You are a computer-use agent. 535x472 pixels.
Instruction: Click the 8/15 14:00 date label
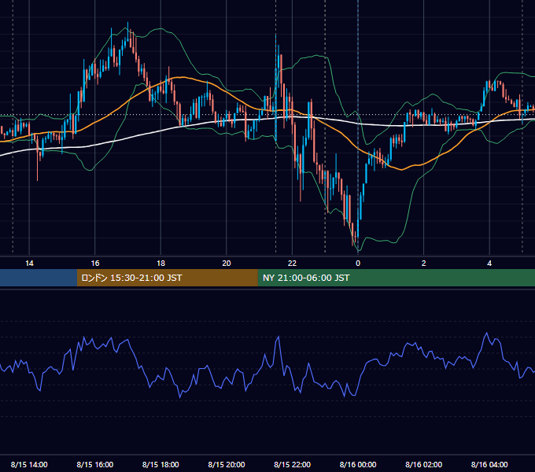29,464
